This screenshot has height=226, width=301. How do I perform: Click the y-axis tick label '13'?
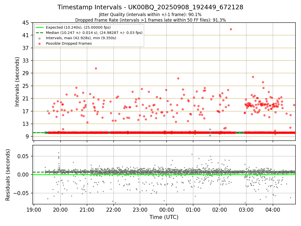tap(26, 124)
